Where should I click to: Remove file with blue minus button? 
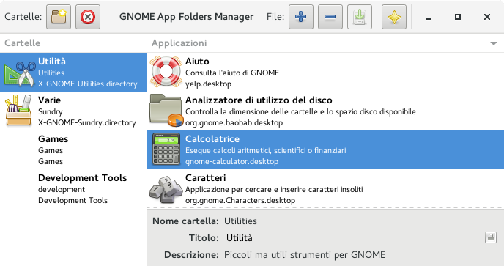pos(330,17)
